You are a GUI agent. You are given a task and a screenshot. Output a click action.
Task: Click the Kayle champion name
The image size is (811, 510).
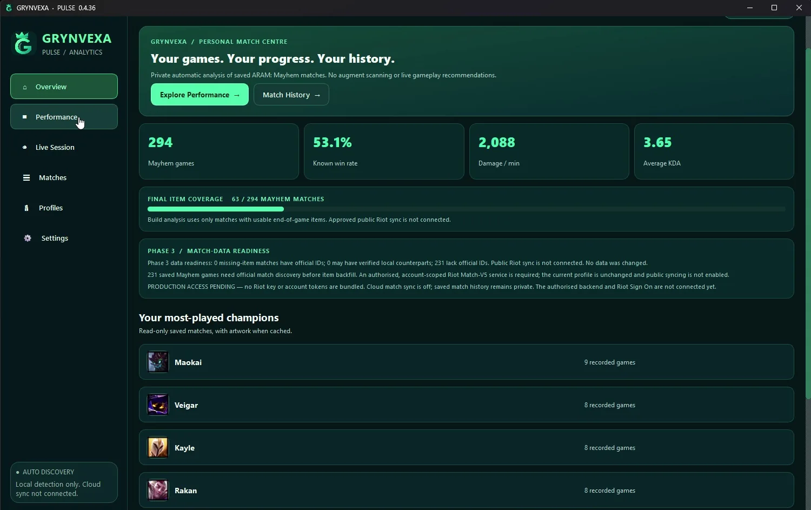[x=184, y=448]
